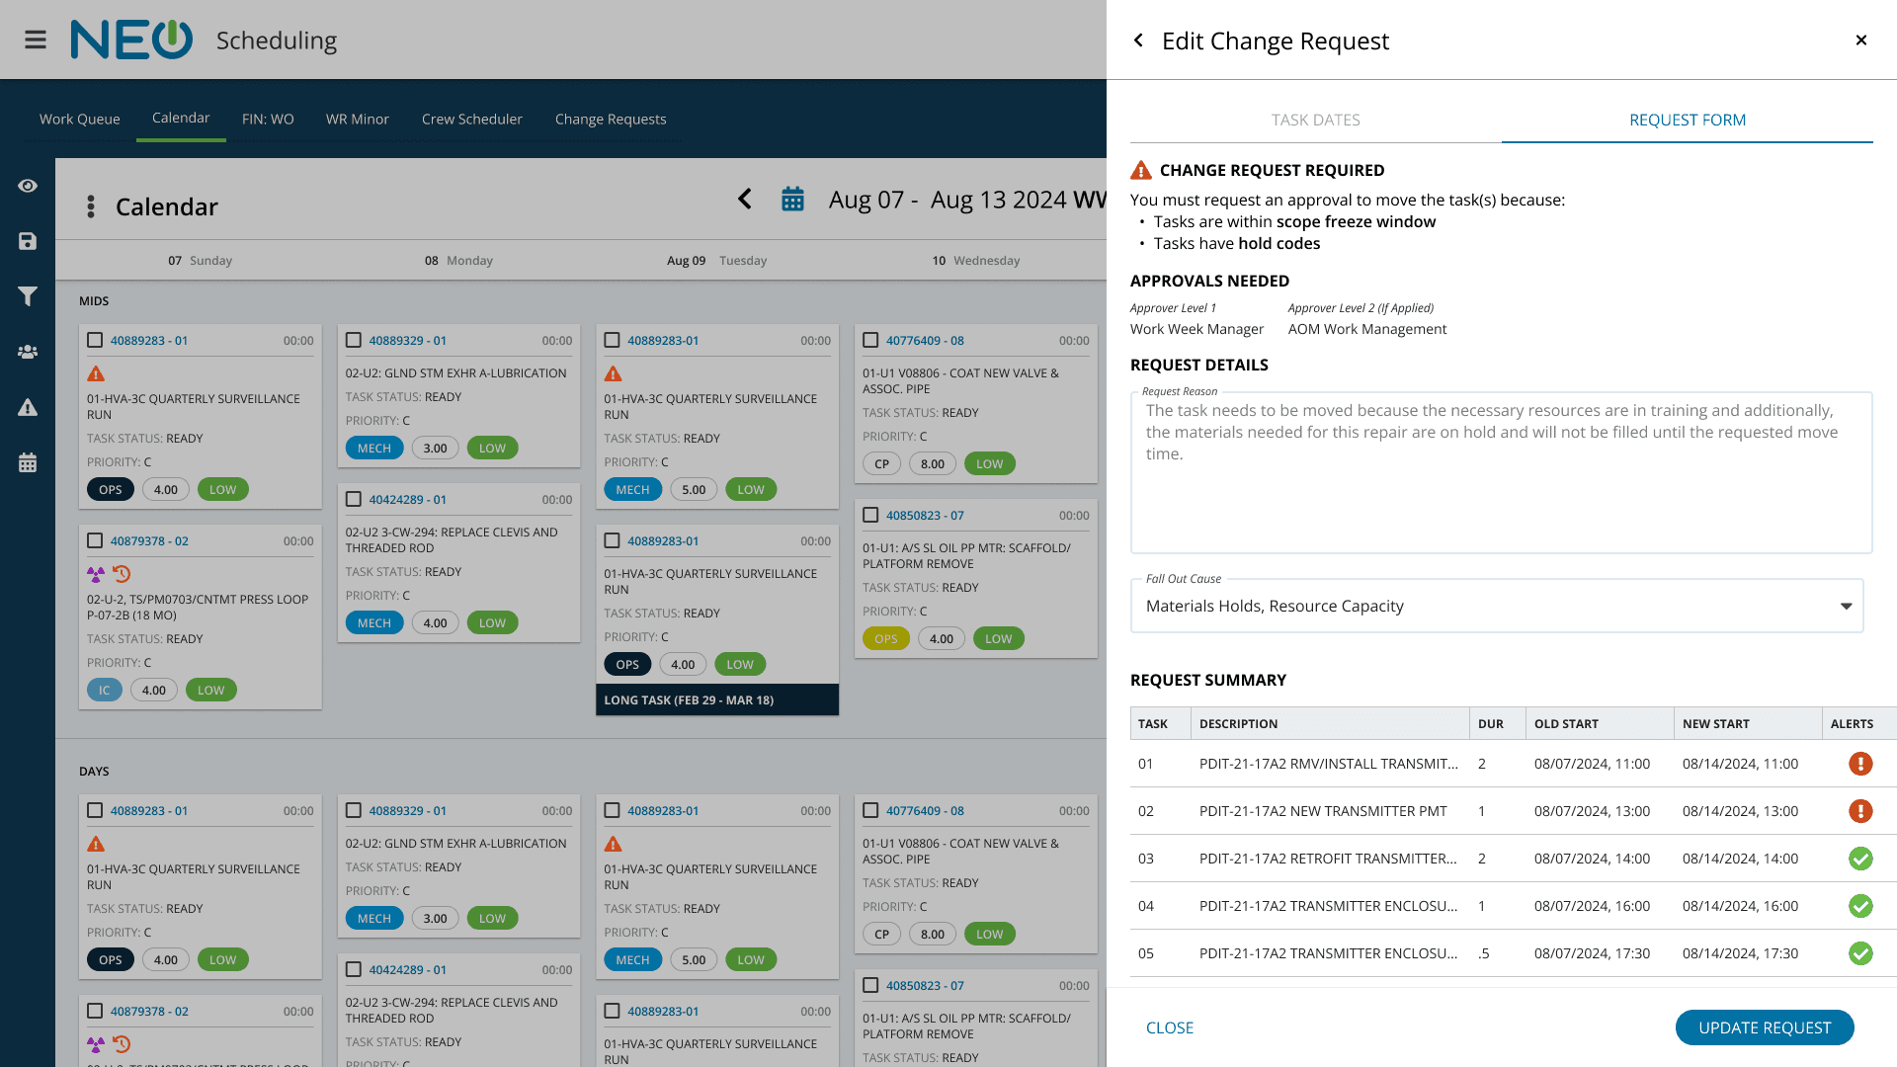The height and width of the screenshot is (1067, 1897).
Task: Select checkbox for task 40776409 - 08
Action: (870, 340)
